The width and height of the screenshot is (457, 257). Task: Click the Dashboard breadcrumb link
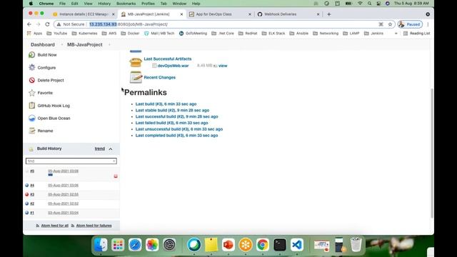[x=43, y=44]
